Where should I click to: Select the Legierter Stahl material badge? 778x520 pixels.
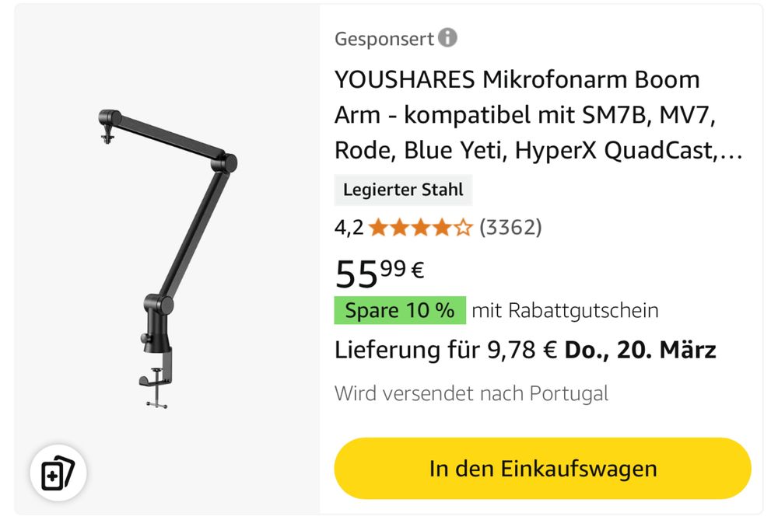pyautogui.click(x=403, y=190)
